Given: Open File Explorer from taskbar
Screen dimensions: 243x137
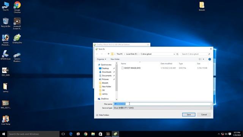Looking at the screenshot, I should (x=93, y=134).
